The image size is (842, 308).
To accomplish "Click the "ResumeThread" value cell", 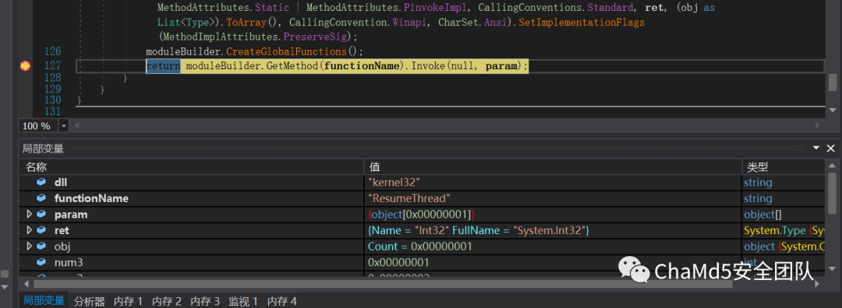I will click(x=553, y=198).
